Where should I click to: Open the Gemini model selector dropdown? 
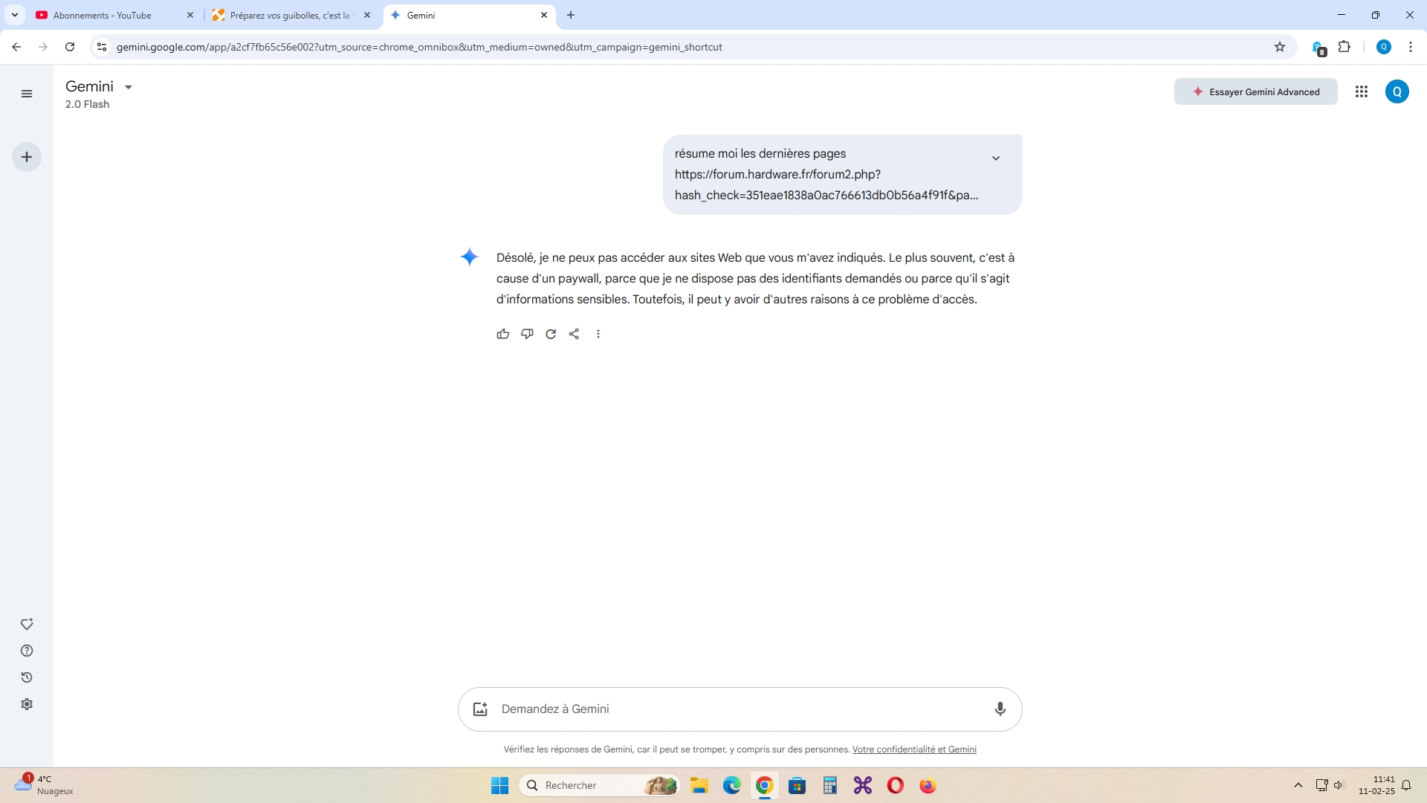[128, 87]
